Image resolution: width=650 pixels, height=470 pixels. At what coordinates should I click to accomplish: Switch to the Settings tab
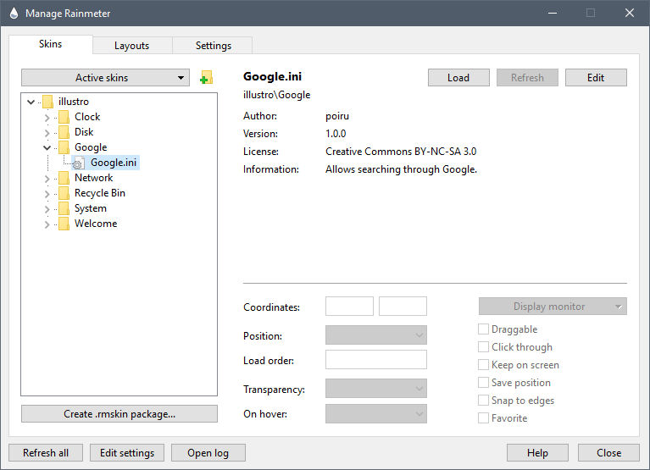pos(213,46)
